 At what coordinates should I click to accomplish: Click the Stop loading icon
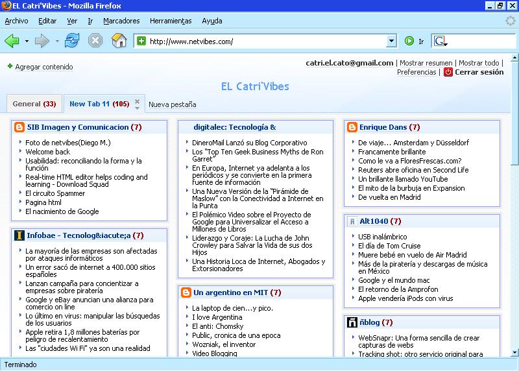[x=95, y=41]
